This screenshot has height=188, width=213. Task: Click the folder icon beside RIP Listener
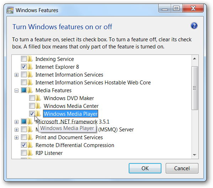[x=30, y=153]
